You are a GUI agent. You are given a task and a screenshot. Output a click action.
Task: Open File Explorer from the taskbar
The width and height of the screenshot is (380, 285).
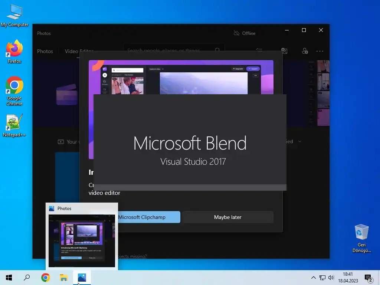click(64, 278)
